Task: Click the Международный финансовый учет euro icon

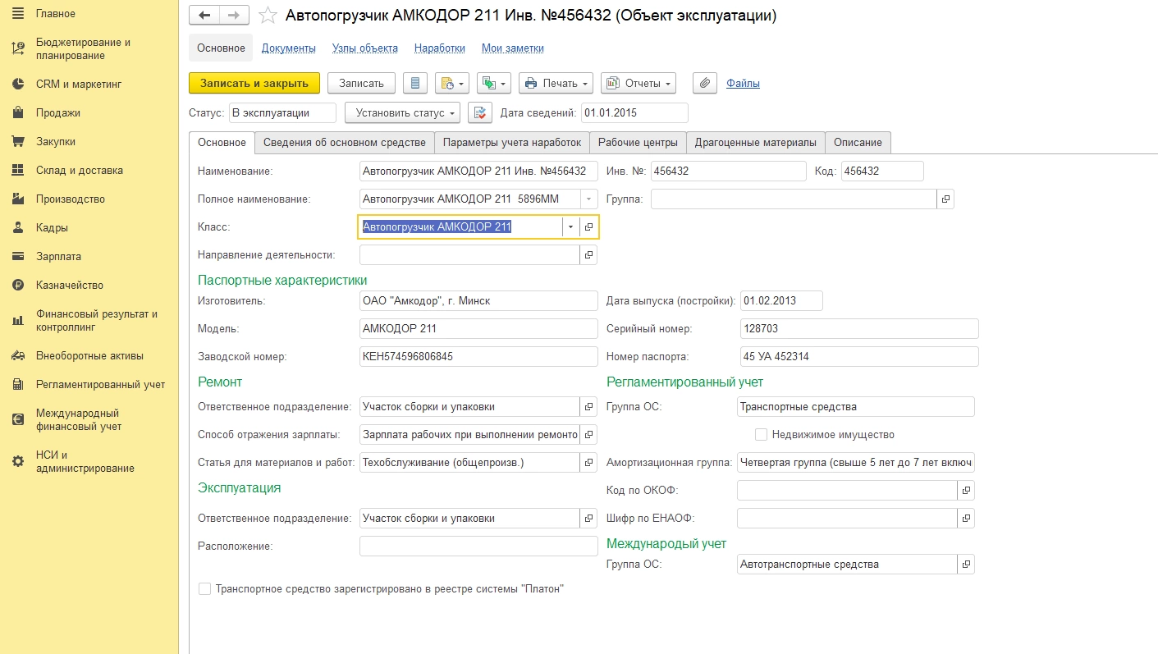Action: (18, 419)
